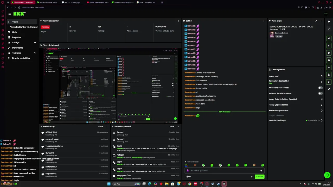Screen dimensions: 333x187
Task: Open Yapay Zeka ile Sohbet Denetimi
Action: point(296,99)
